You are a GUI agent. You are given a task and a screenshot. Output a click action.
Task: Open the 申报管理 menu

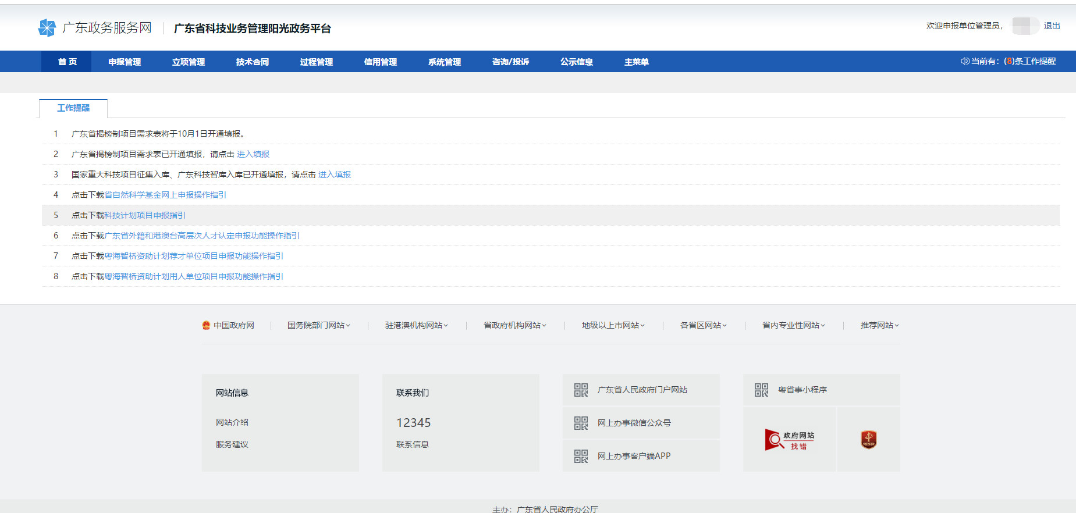pos(125,62)
